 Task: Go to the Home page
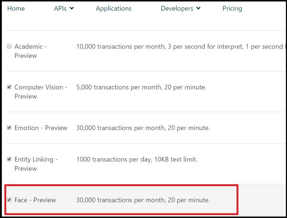pyautogui.click(x=16, y=8)
